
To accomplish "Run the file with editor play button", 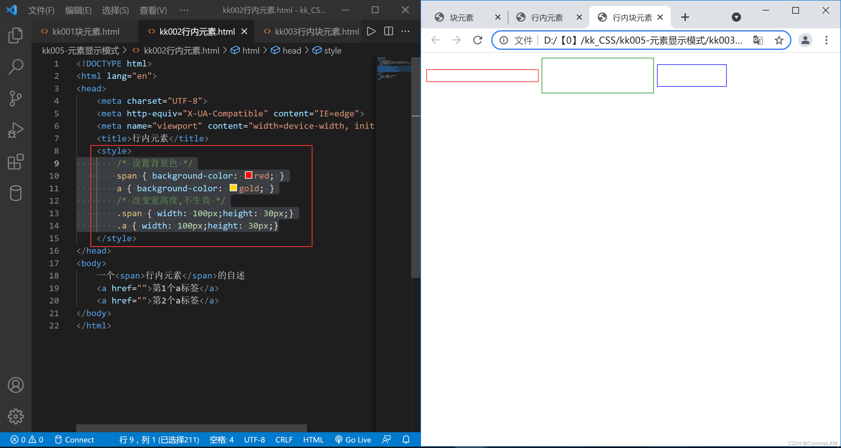I will click(371, 31).
